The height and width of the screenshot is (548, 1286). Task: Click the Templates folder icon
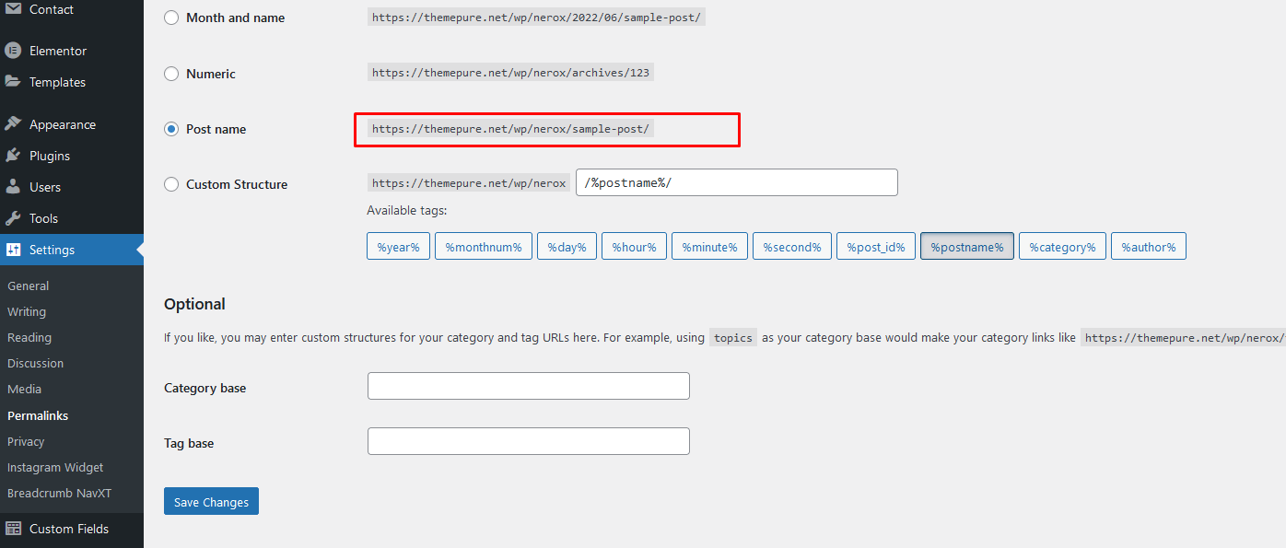click(13, 82)
